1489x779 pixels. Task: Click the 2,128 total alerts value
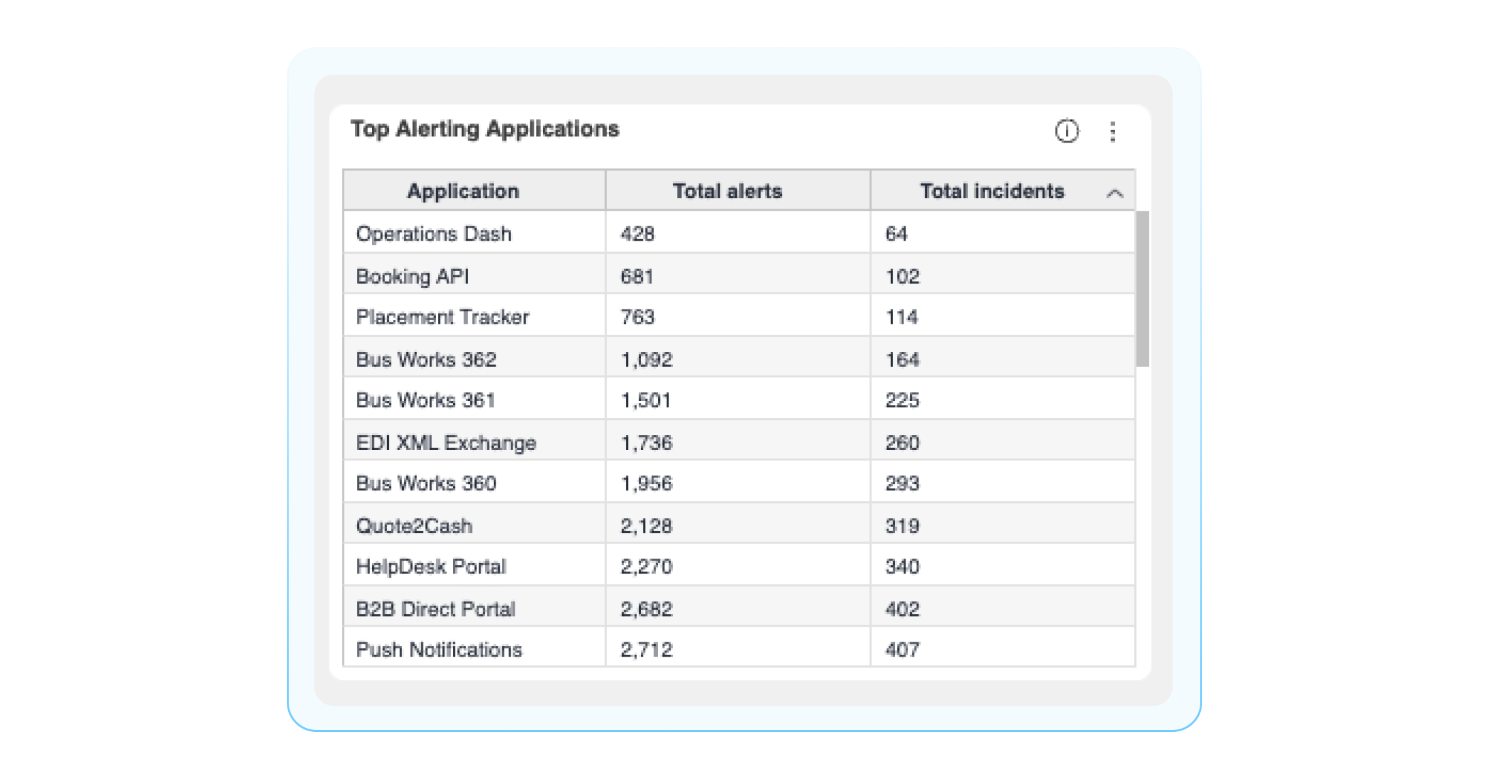[646, 526]
